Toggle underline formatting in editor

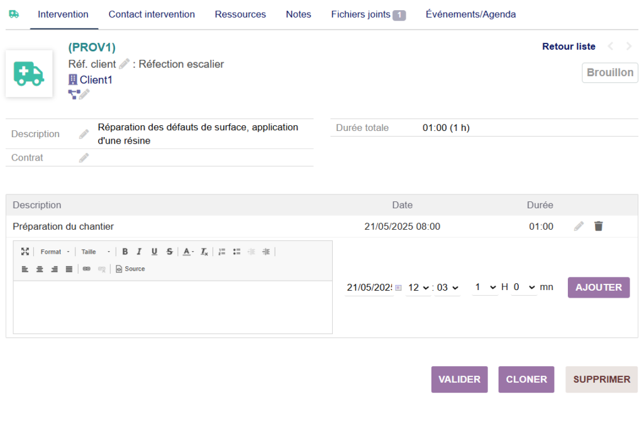pos(154,252)
